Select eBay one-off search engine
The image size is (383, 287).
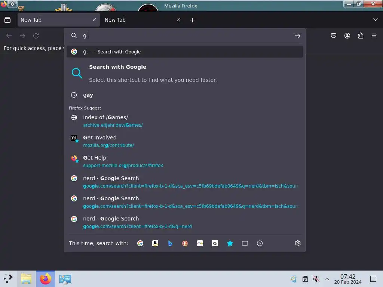pos(200,243)
